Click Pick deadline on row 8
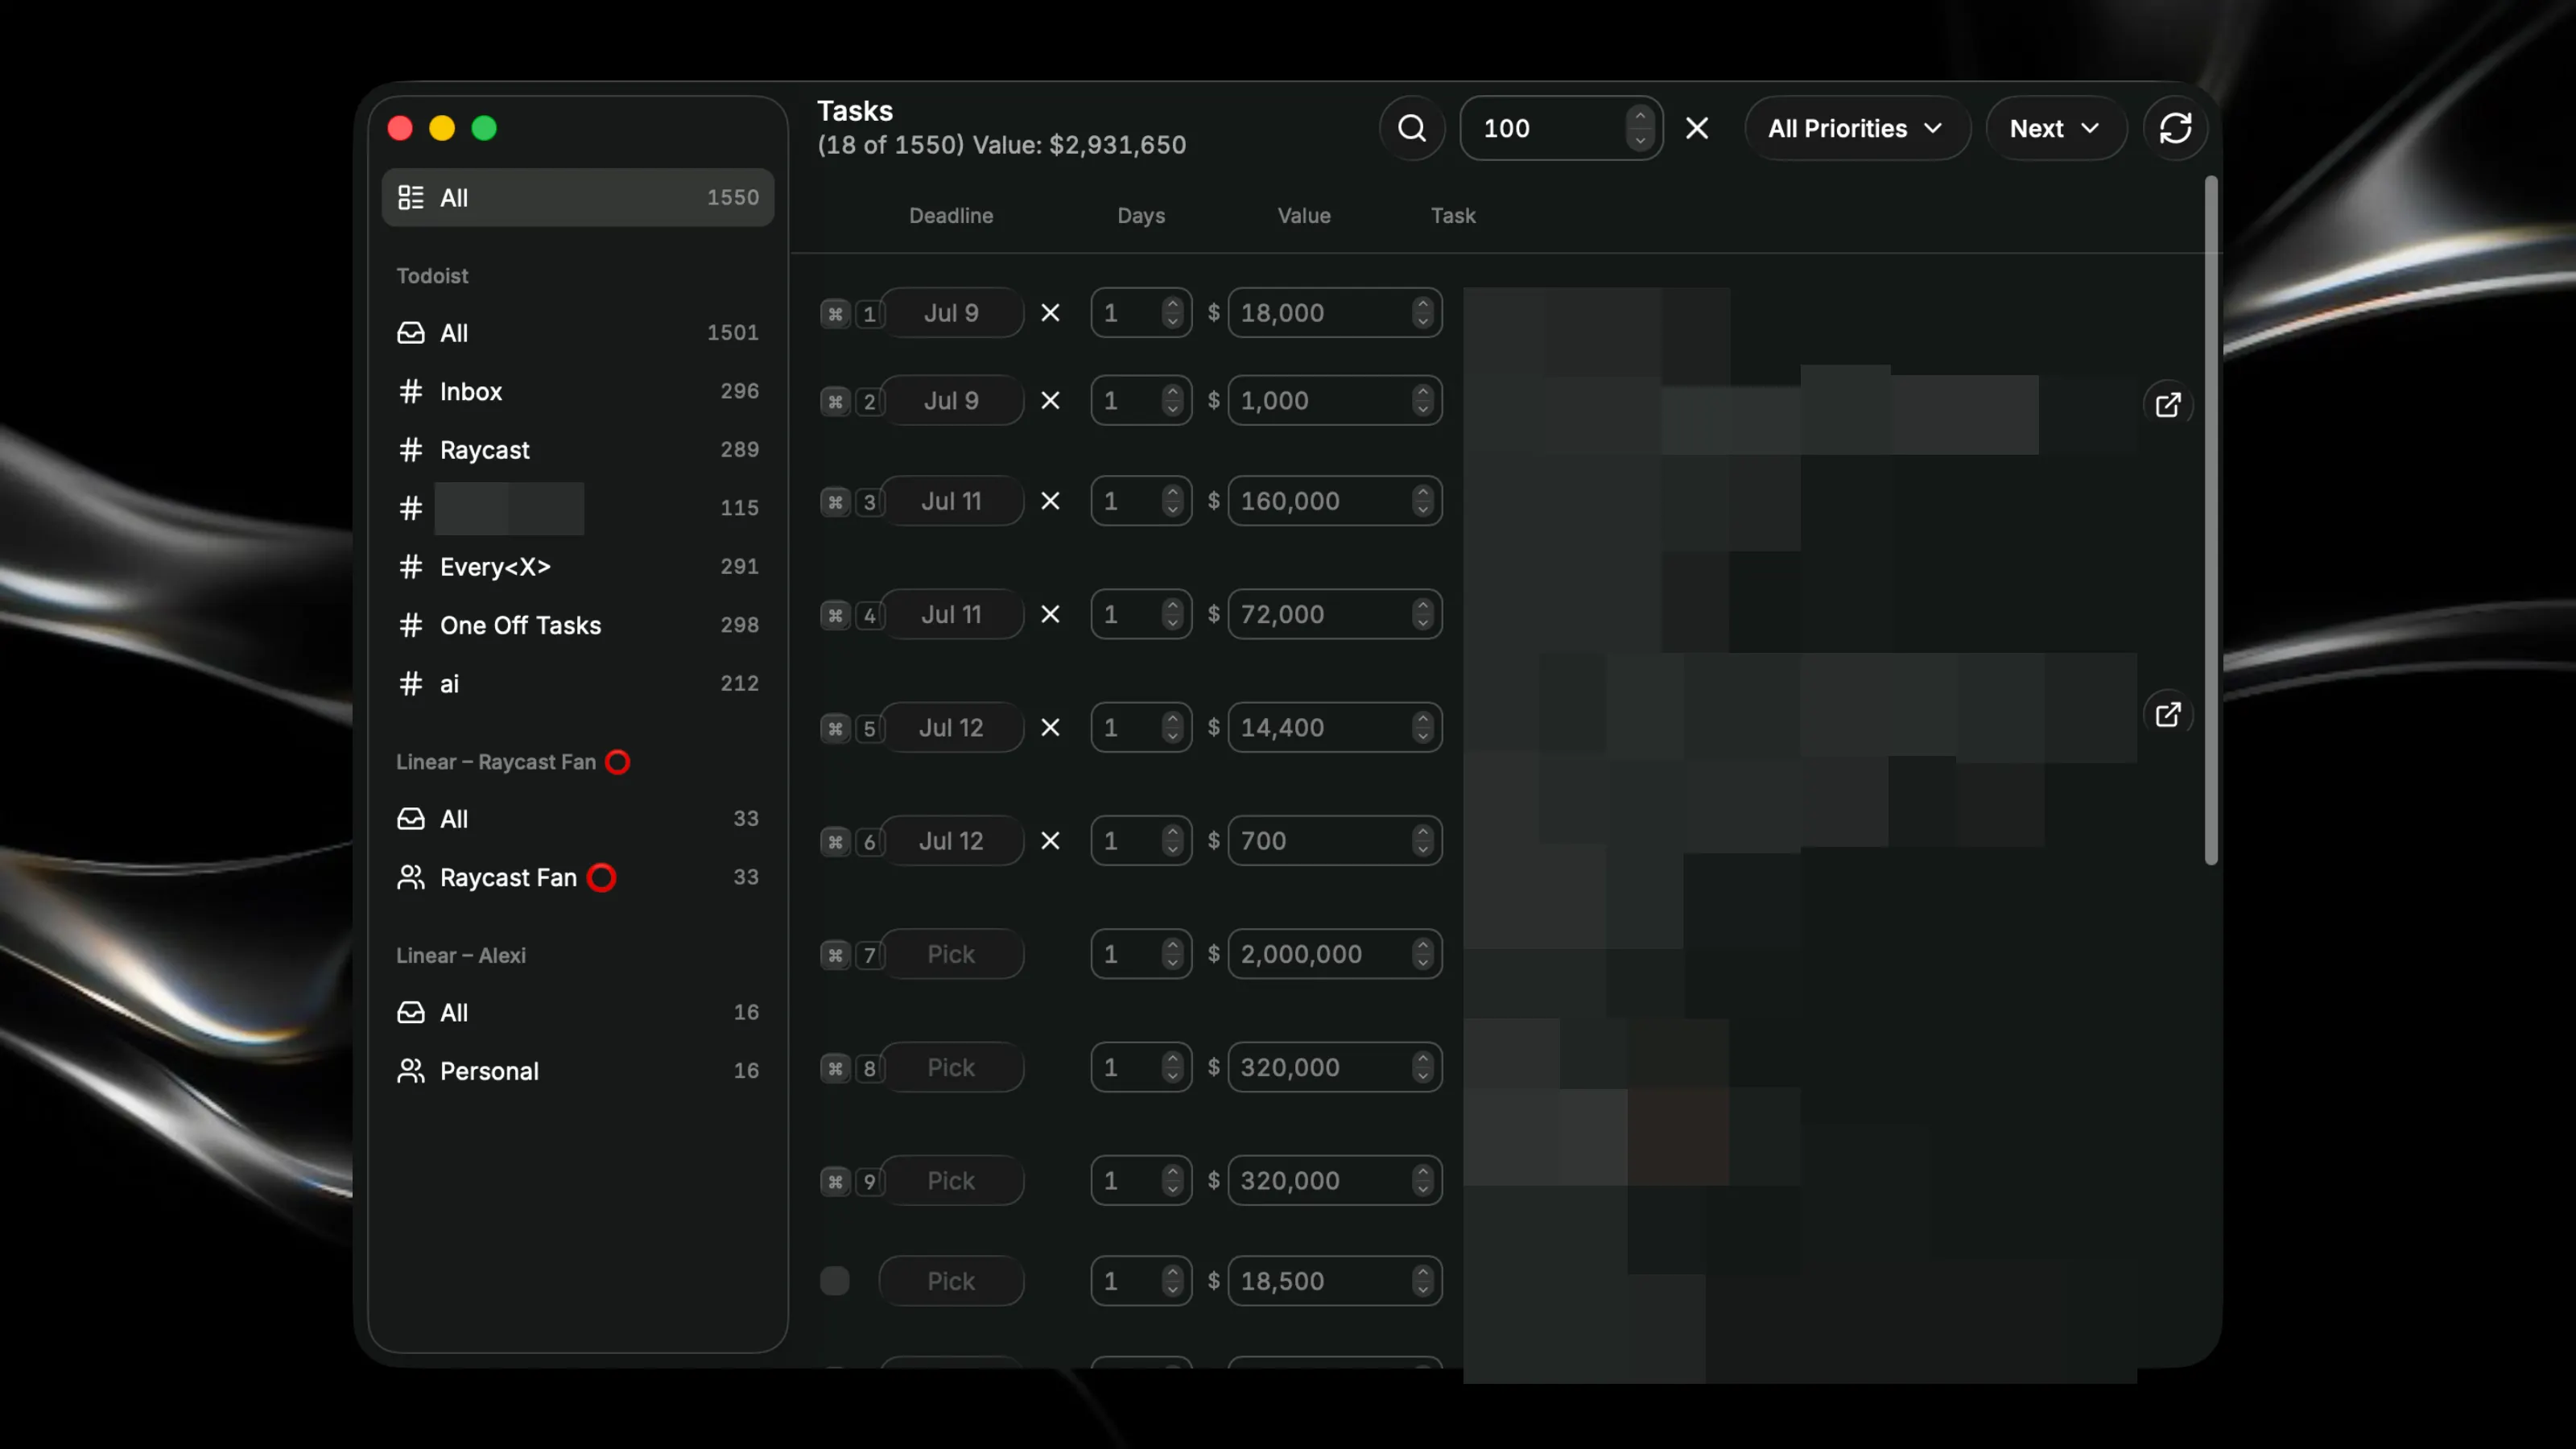Image resolution: width=2576 pixels, height=1449 pixels. pos(951,1067)
